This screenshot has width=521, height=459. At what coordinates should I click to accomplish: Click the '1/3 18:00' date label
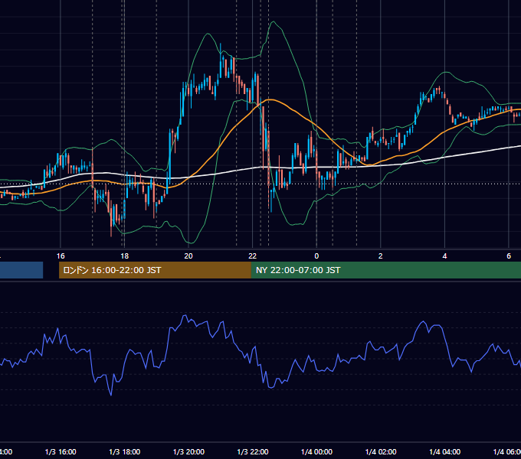pyautogui.click(x=125, y=451)
